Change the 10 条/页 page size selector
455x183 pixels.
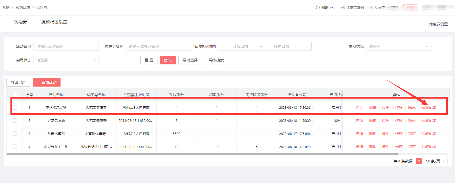435,161
